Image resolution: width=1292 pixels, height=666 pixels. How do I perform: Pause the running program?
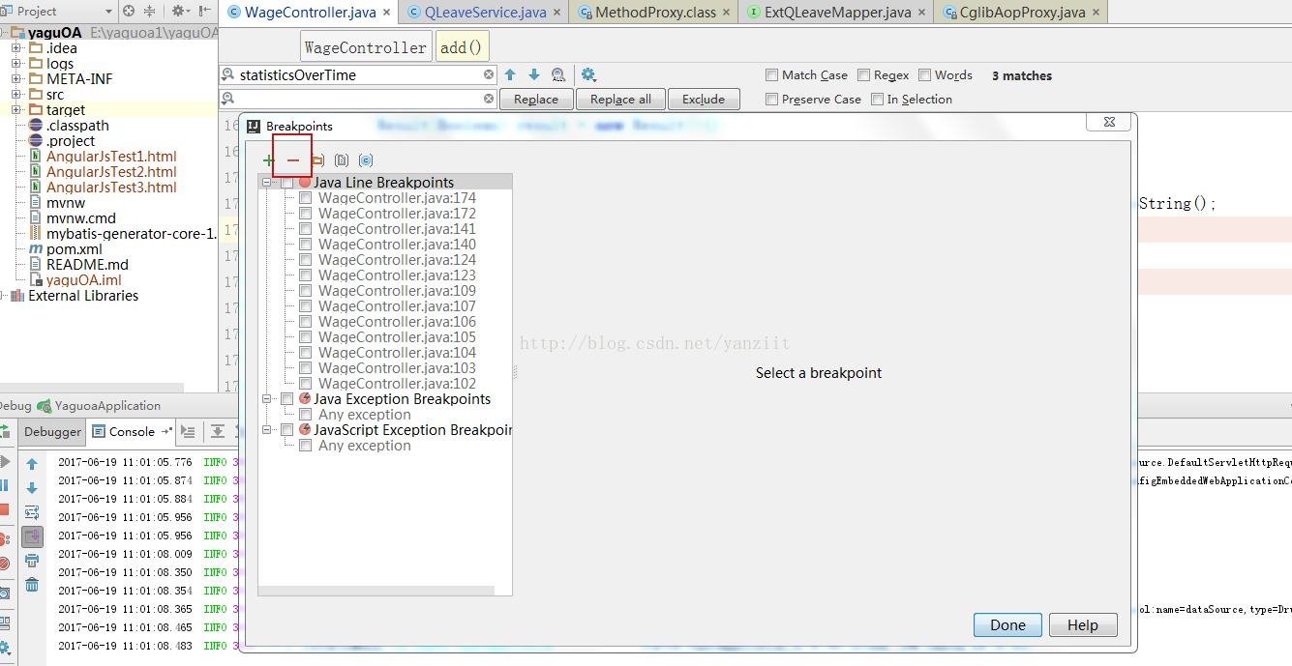pyautogui.click(x=4, y=485)
